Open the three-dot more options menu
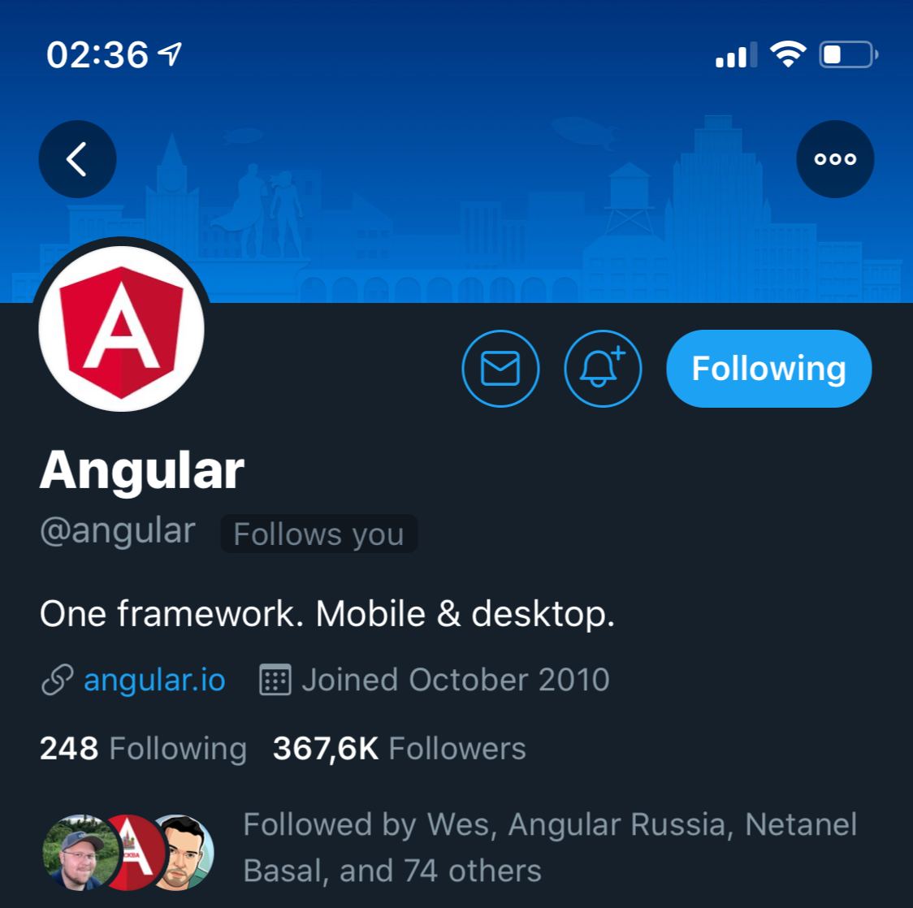The width and height of the screenshot is (913, 908). (x=835, y=159)
